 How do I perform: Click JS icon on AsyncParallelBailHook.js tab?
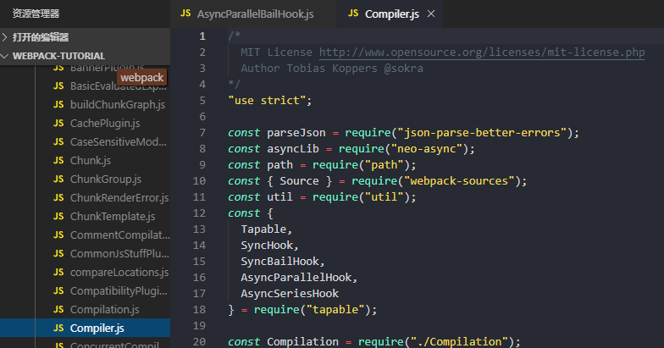click(x=185, y=14)
